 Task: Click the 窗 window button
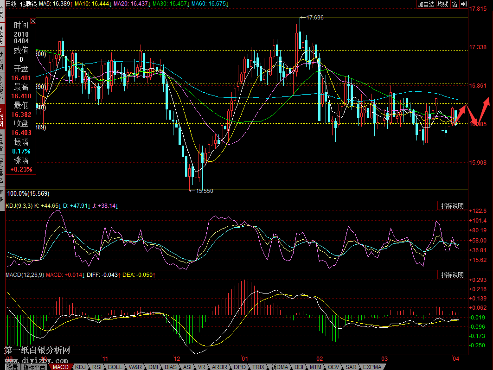pos(455,4)
